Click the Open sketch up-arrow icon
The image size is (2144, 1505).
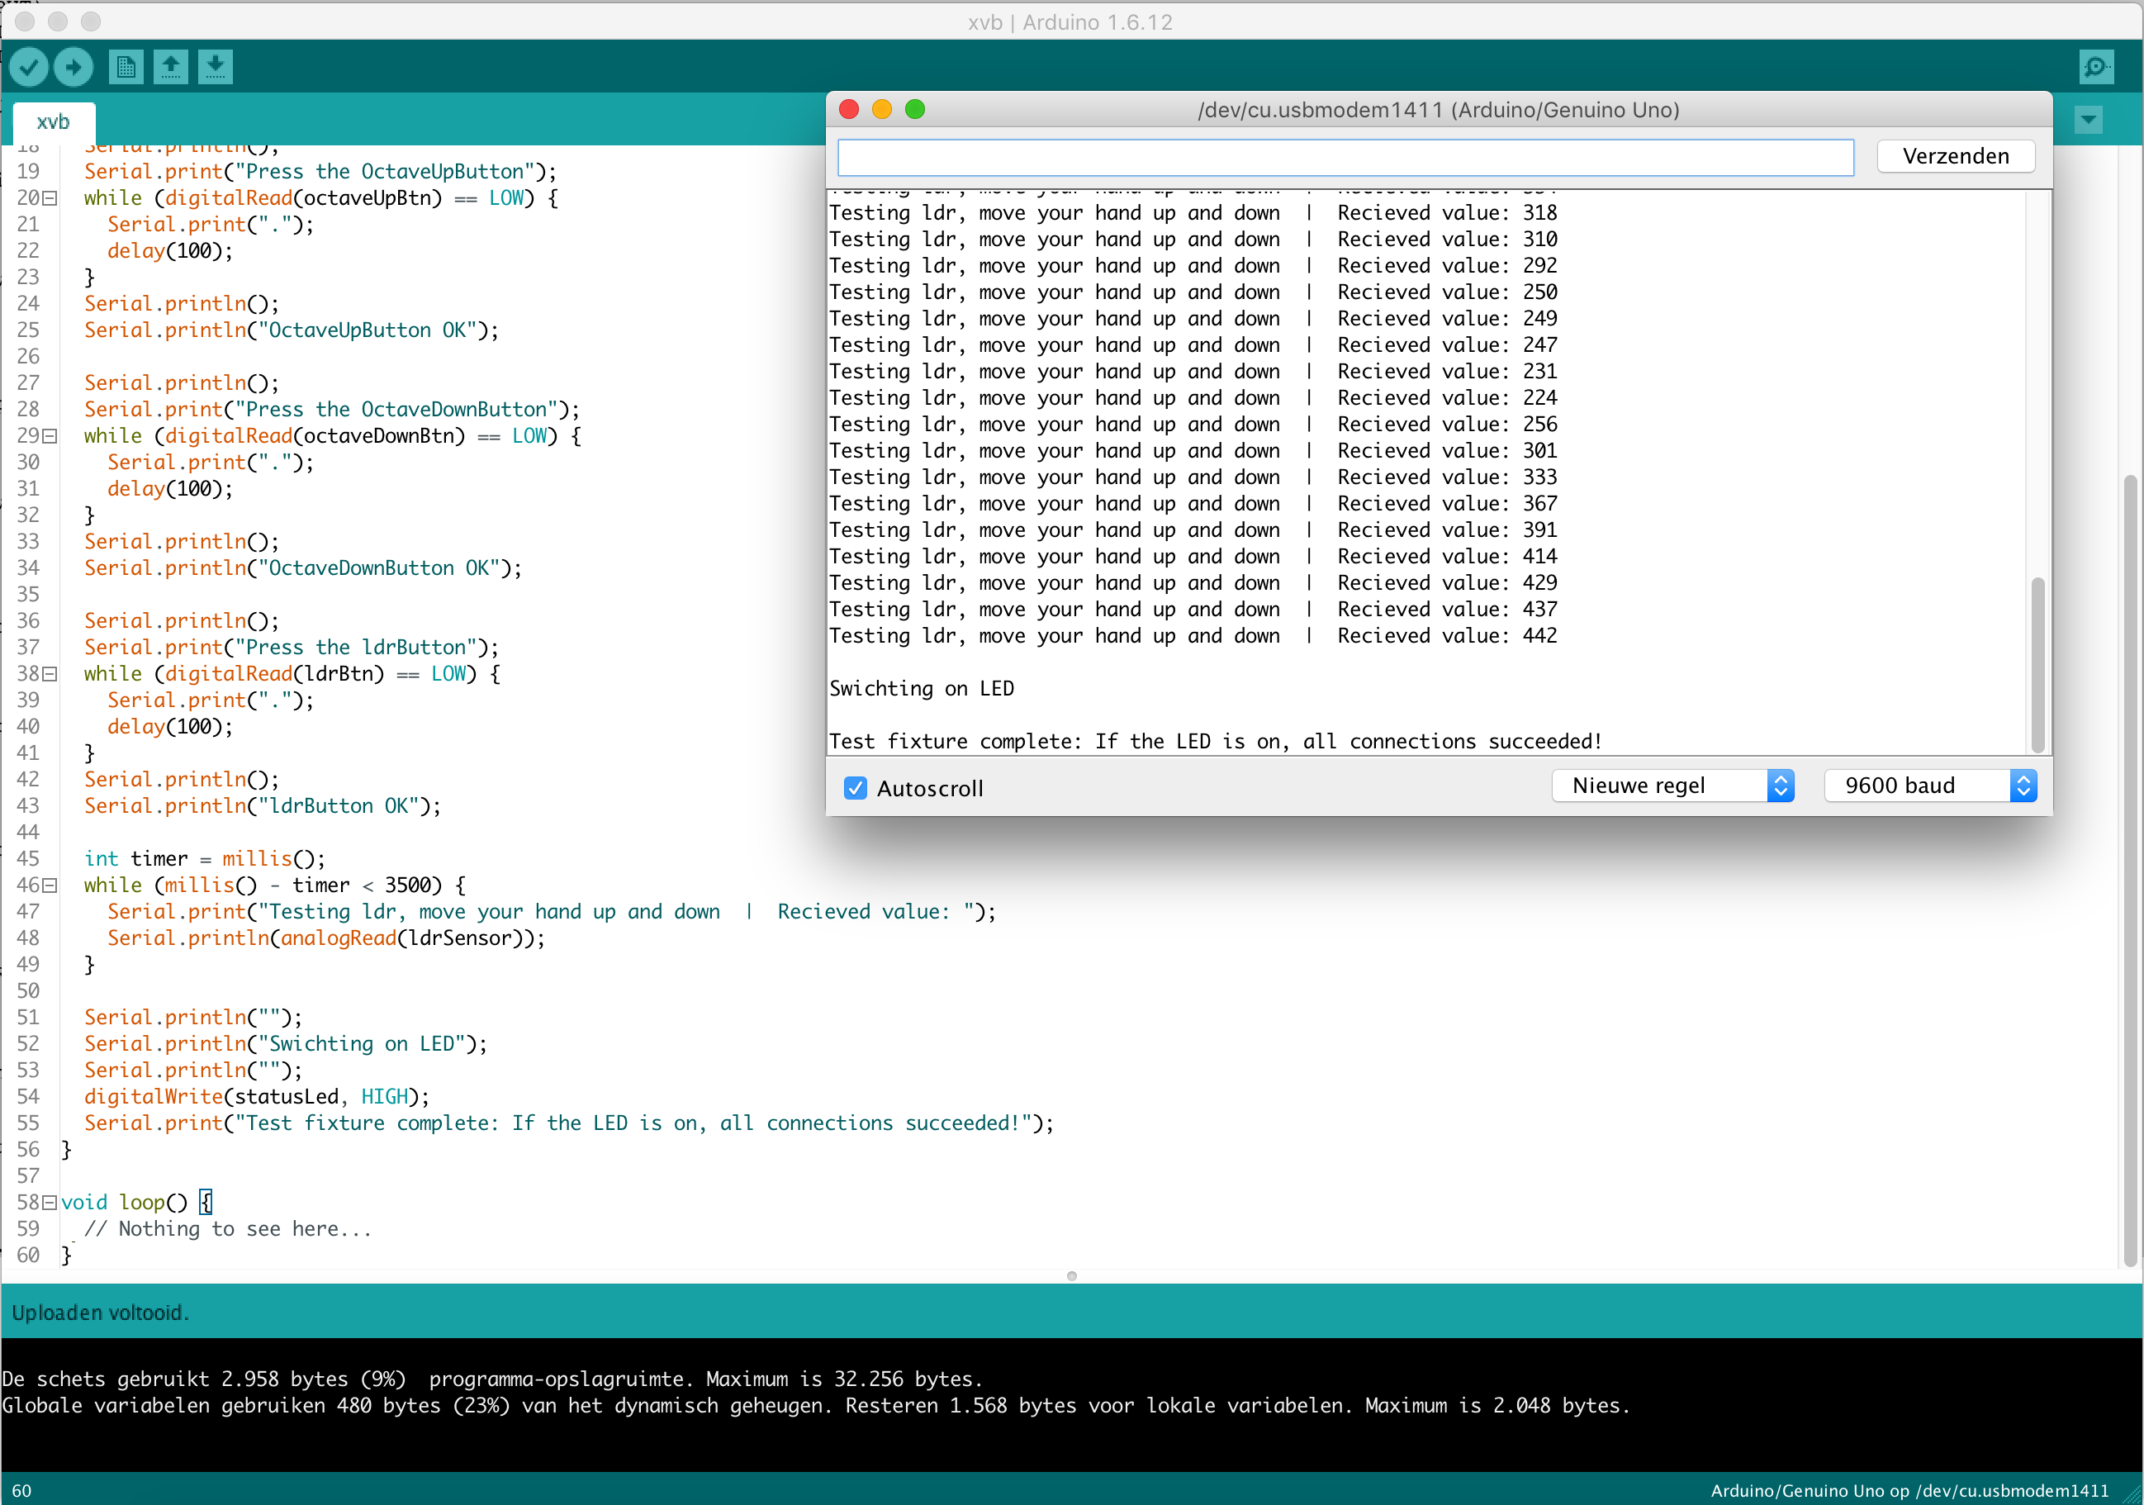170,67
